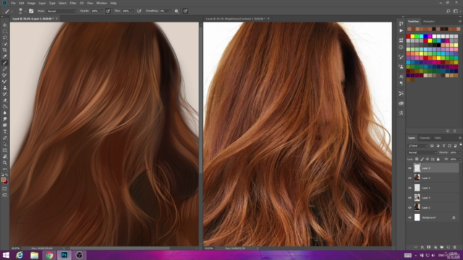Select the Hand tool
463x260 pixels.
[x=5, y=157]
